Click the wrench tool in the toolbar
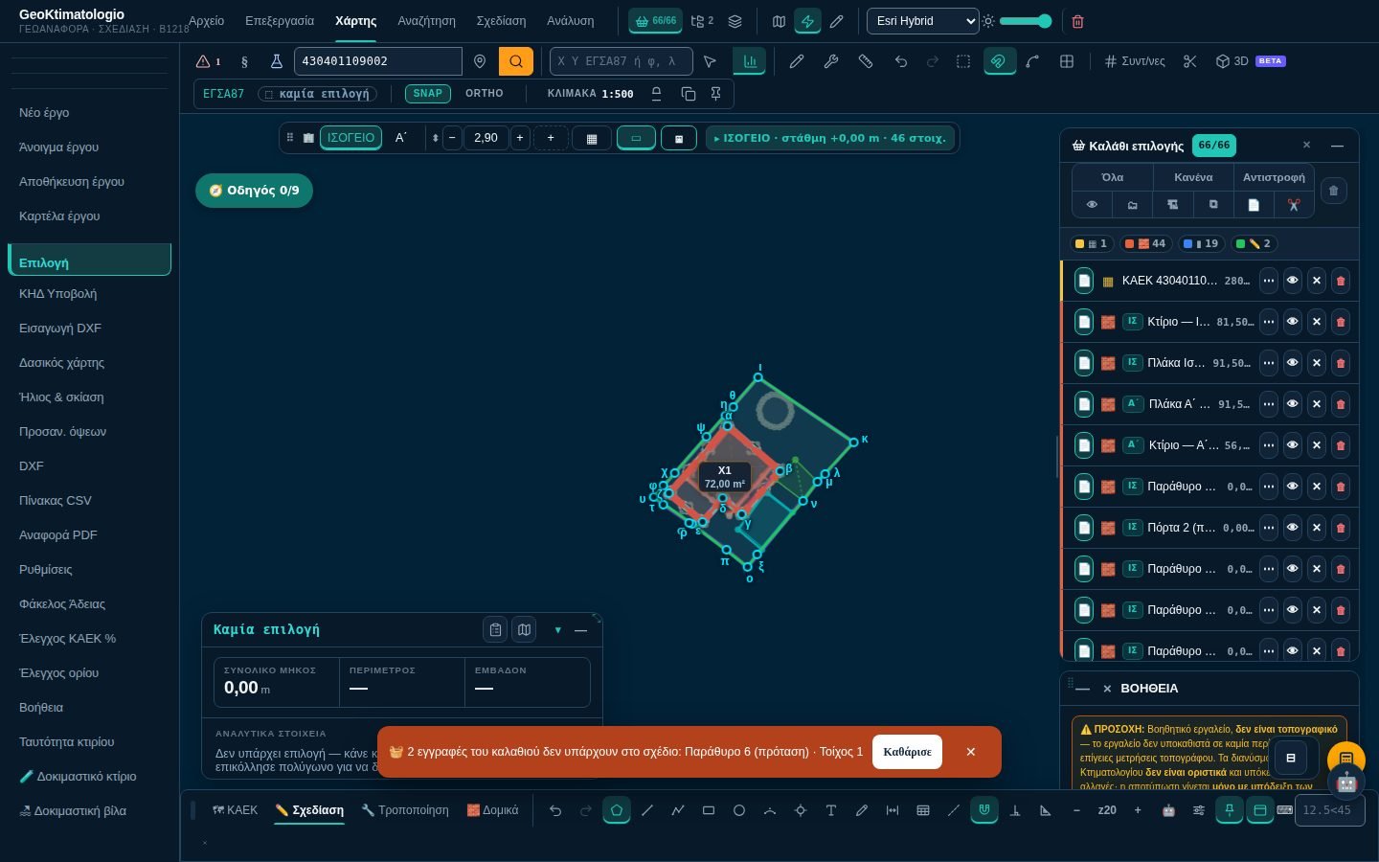 tap(831, 61)
